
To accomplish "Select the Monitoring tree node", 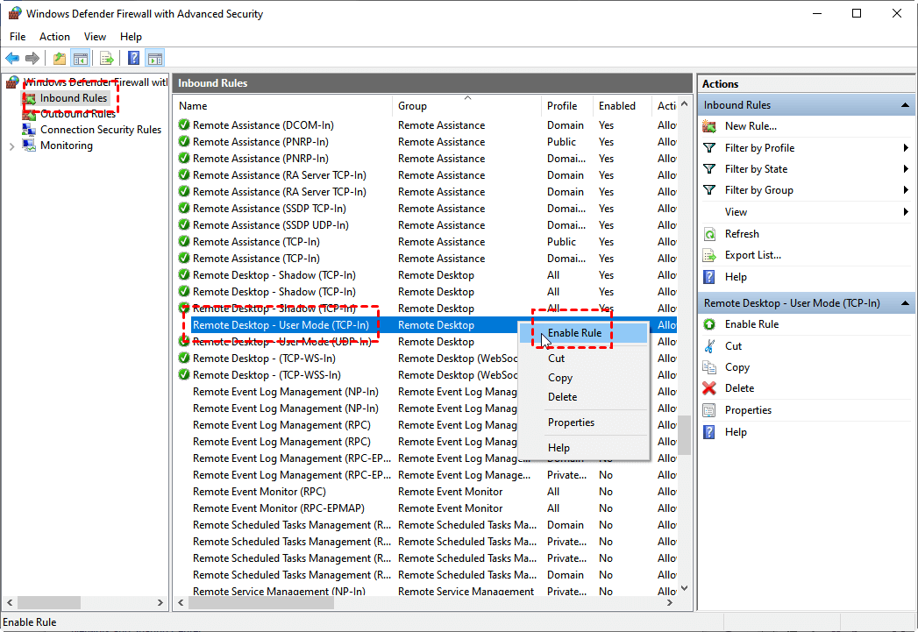I will pos(66,146).
